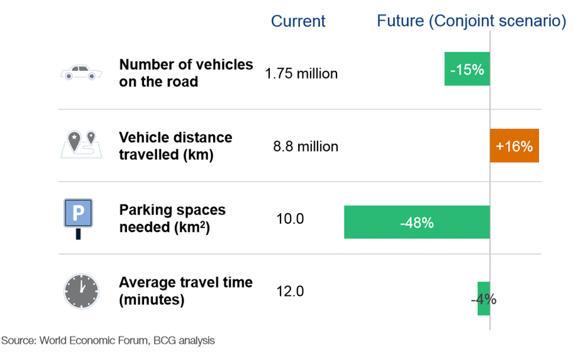Click the 10.0 parking spaces value

point(290,219)
